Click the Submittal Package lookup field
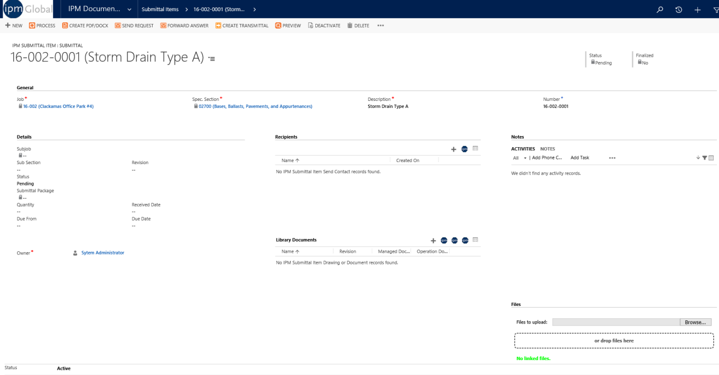719x375 pixels. pos(22,198)
